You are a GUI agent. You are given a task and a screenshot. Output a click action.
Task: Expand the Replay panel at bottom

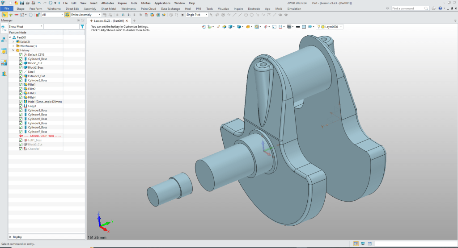point(10,237)
